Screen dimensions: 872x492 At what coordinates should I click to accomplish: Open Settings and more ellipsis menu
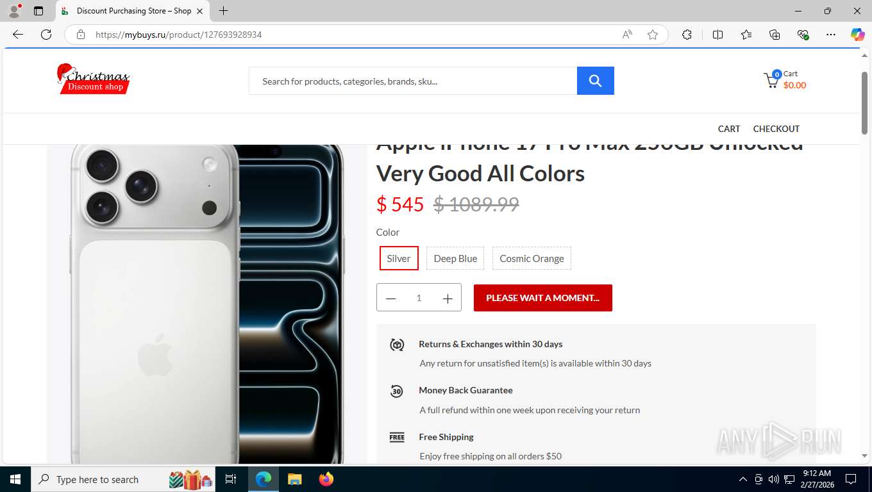[x=831, y=35]
